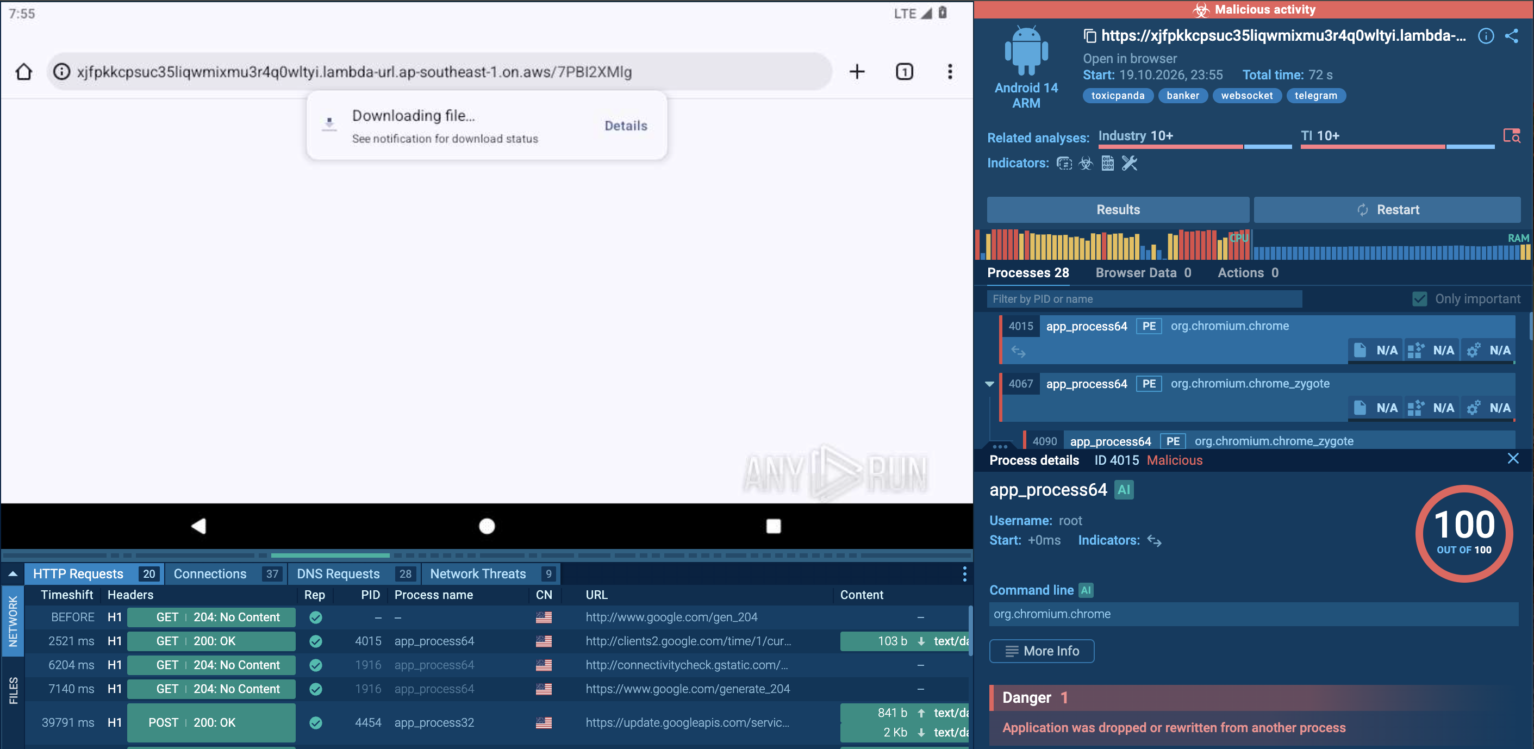Click the CPU/RAM usage timeline graph

pos(1253,245)
